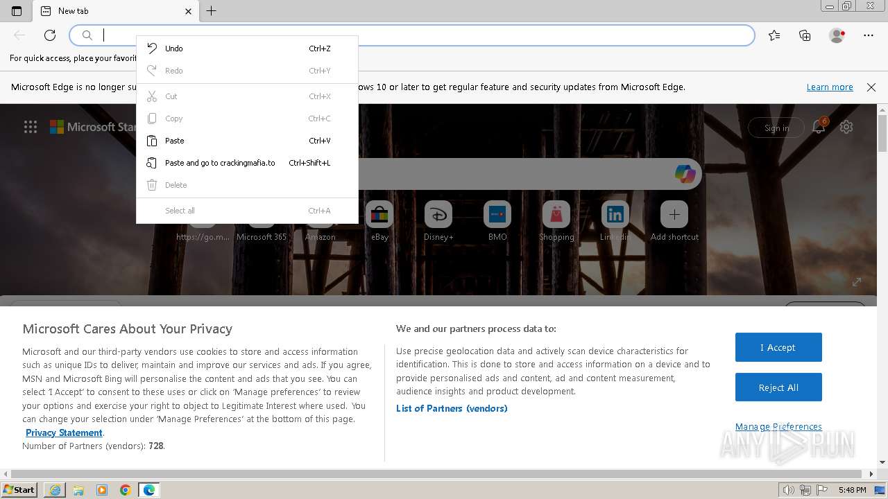
Task: Open the Privacy Statement link
Action: 64,432
